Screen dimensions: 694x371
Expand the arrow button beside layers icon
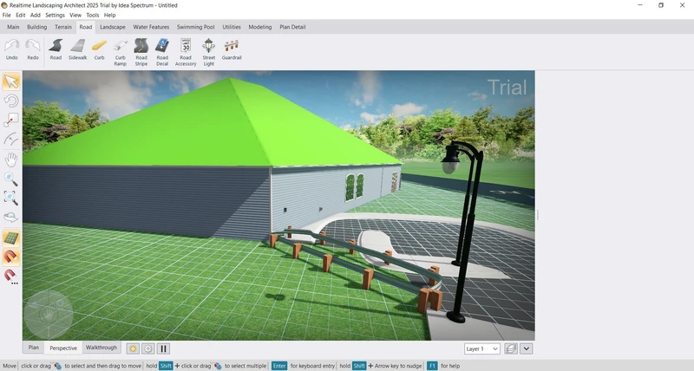(x=527, y=348)
